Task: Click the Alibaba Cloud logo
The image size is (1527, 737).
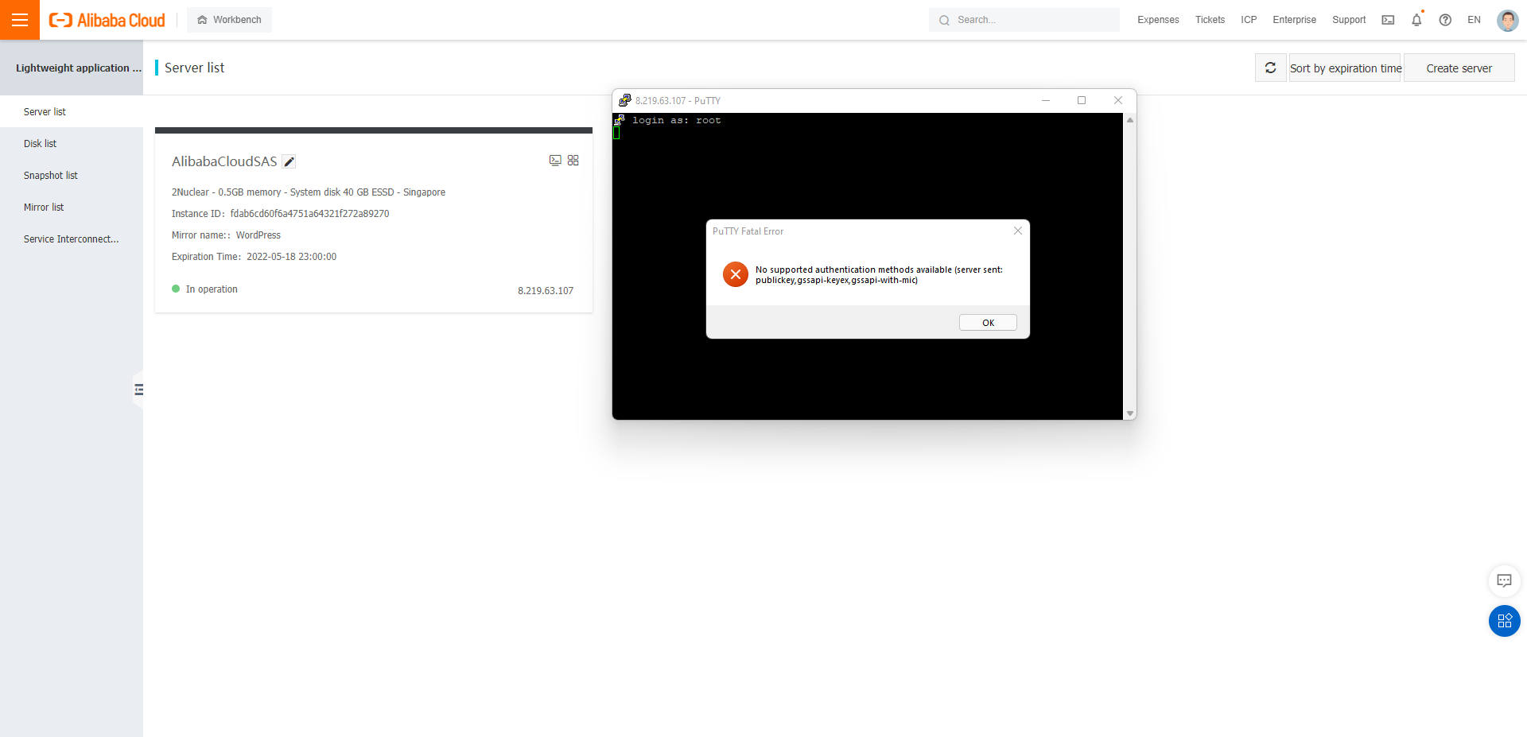Action: 107,20
